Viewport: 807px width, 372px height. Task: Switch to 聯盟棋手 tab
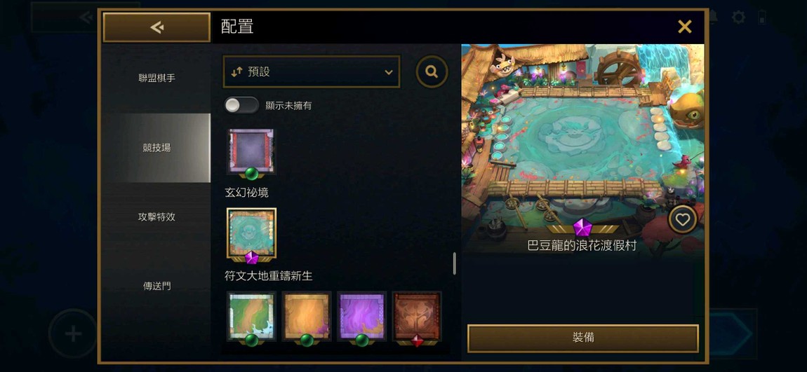[x=156, y=78]
